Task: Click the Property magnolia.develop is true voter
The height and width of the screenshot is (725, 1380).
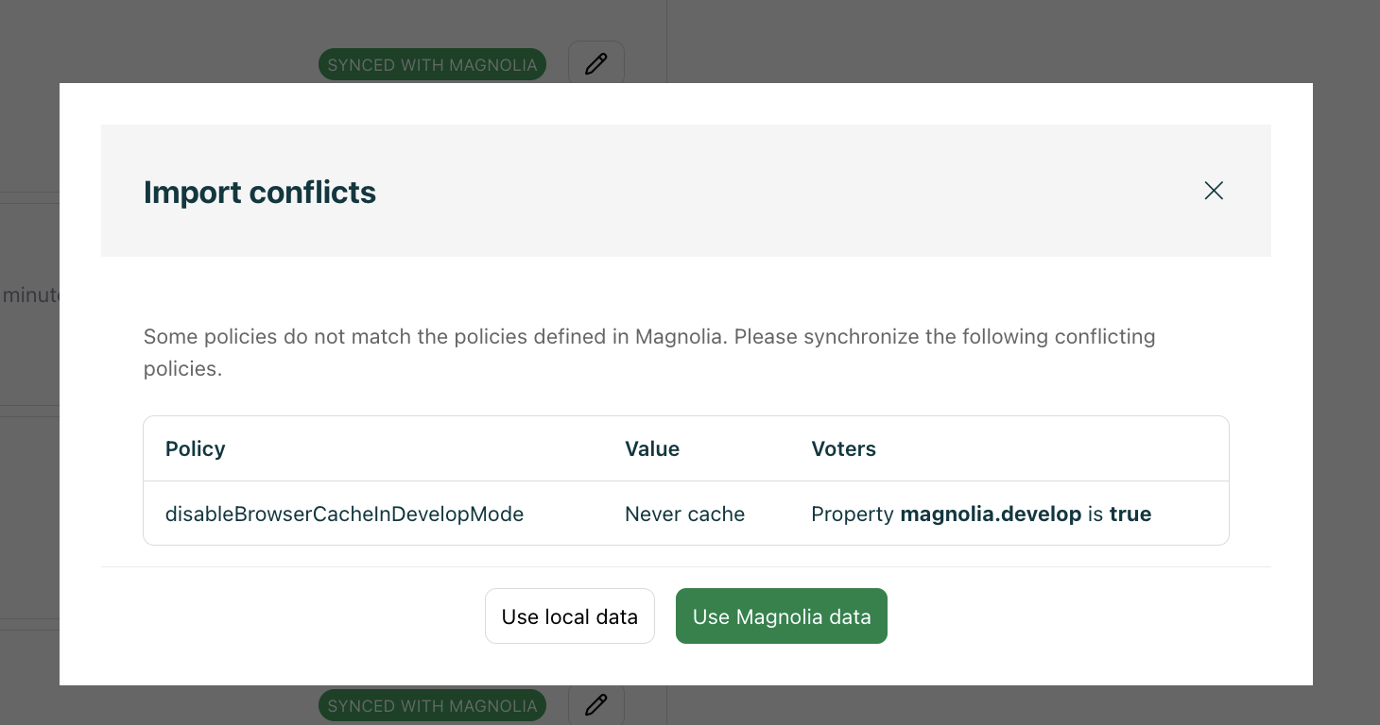Action: pos(981,514)
